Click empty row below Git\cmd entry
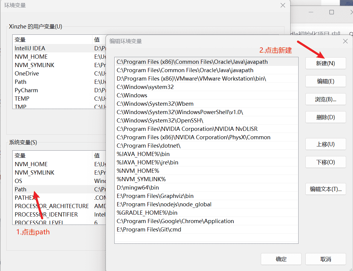This screenshot has width=353, height=271. (x=206, y=238)
